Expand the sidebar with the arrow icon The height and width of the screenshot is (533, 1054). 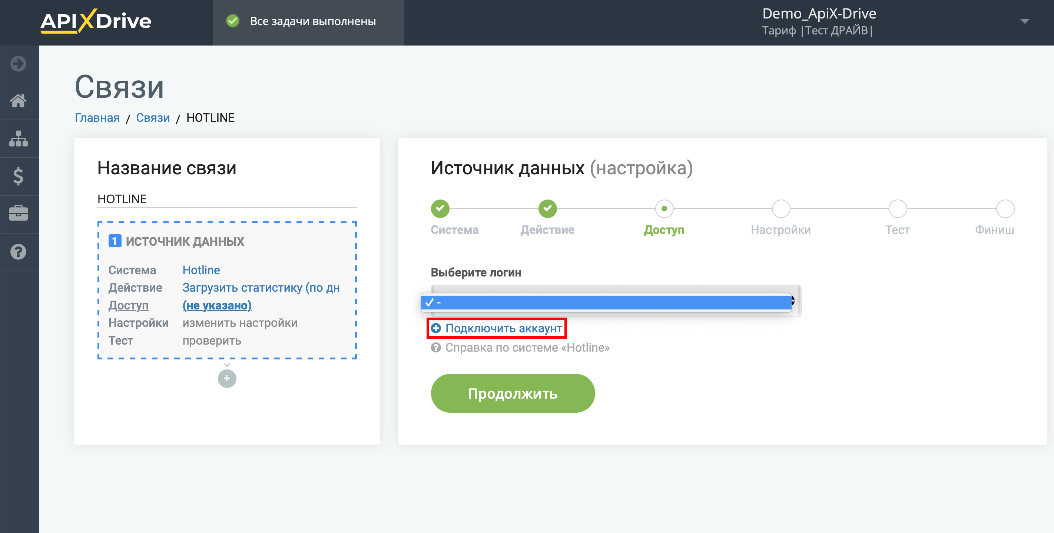click(x=19, y=64)
